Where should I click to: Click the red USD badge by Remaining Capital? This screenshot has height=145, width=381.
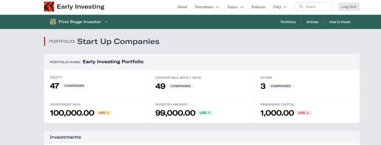304,113
